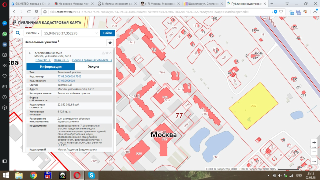This screenshot has height=180, width=320.
Task: Click the Opera snapshot camera icon
Action: [x=4, y=55]
